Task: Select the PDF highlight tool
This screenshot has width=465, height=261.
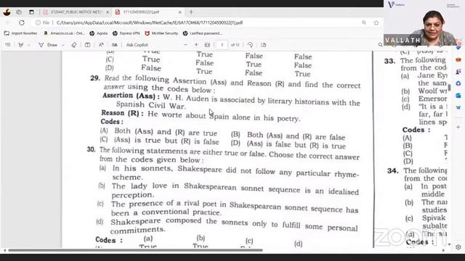Action: click(21, 45)
